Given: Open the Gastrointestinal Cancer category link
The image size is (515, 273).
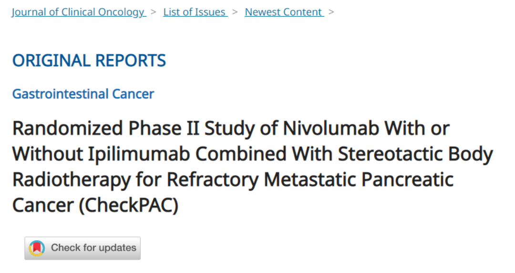Looking at the screenshot, I should 83,94.
